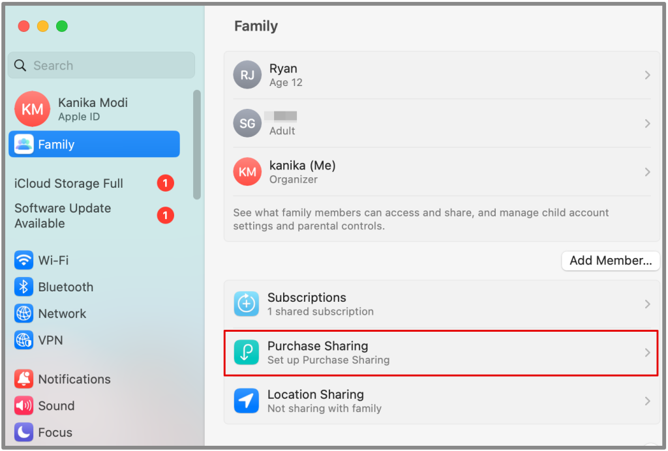The image size is (668, 451).
Task: Click the Subscriptions icon
Action: click(x=246, y=304)
